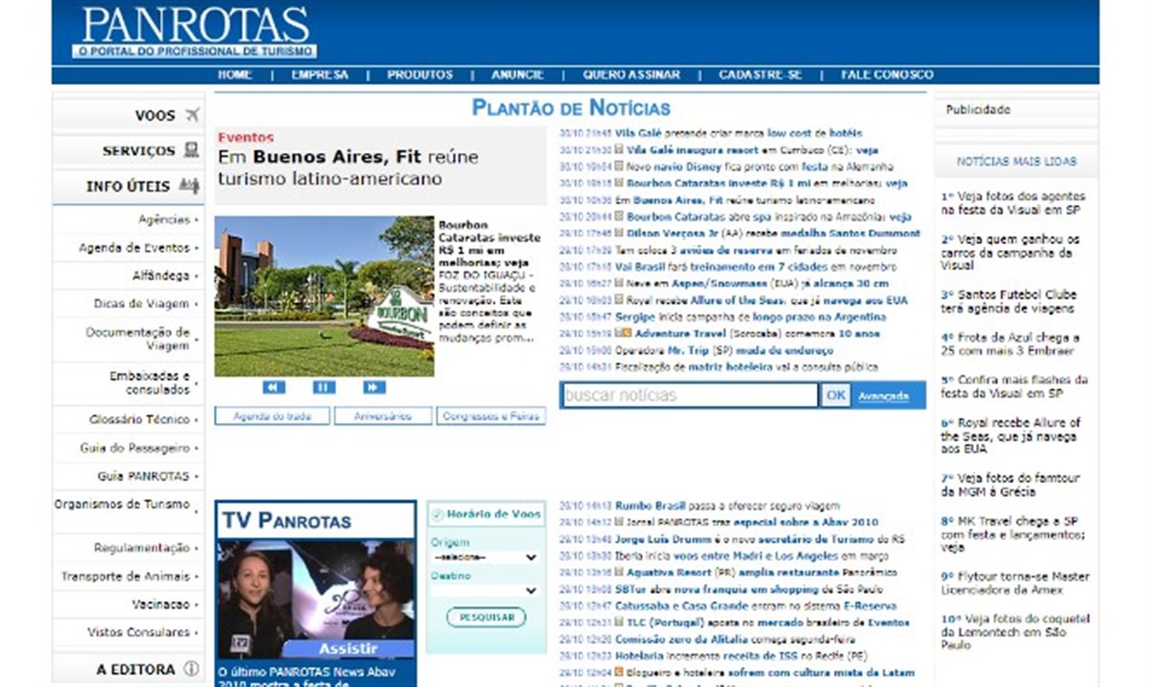Open Vacinacao sidebar link
Screen dimensions: 1152x687
click(x=161, y=604)
